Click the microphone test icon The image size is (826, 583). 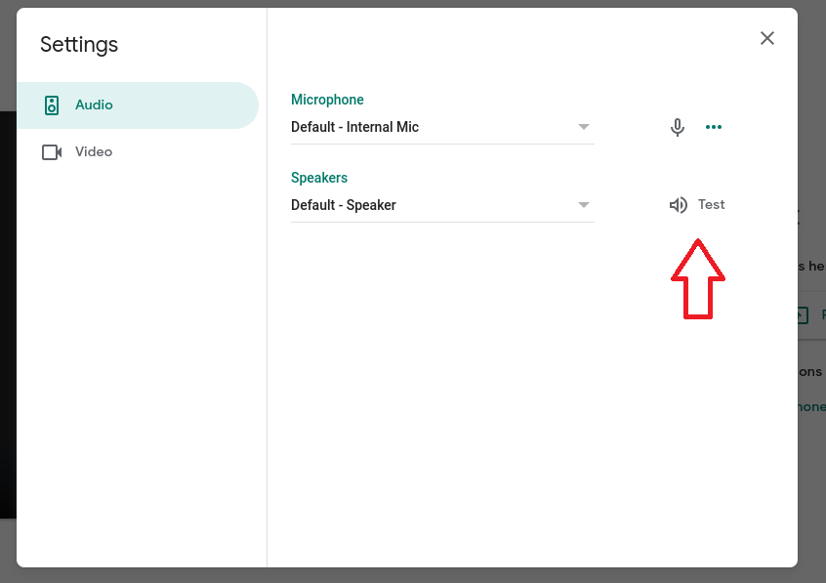(x=677, y=126)
